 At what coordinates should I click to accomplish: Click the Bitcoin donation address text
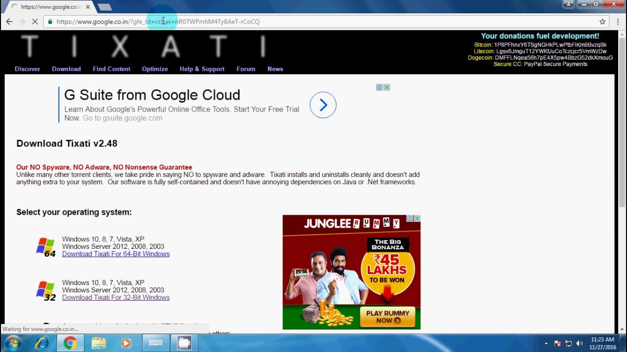550,45
